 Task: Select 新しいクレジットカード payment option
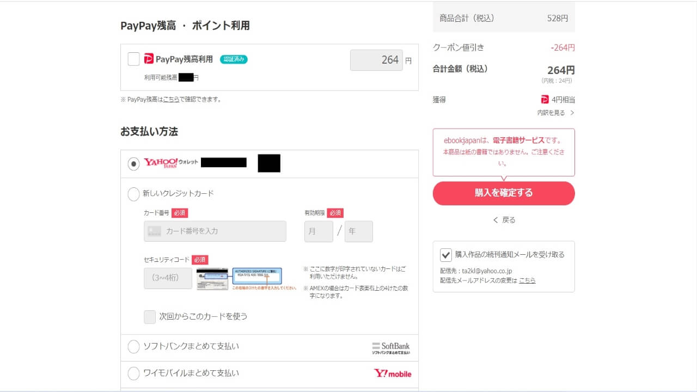click(133, 194)
